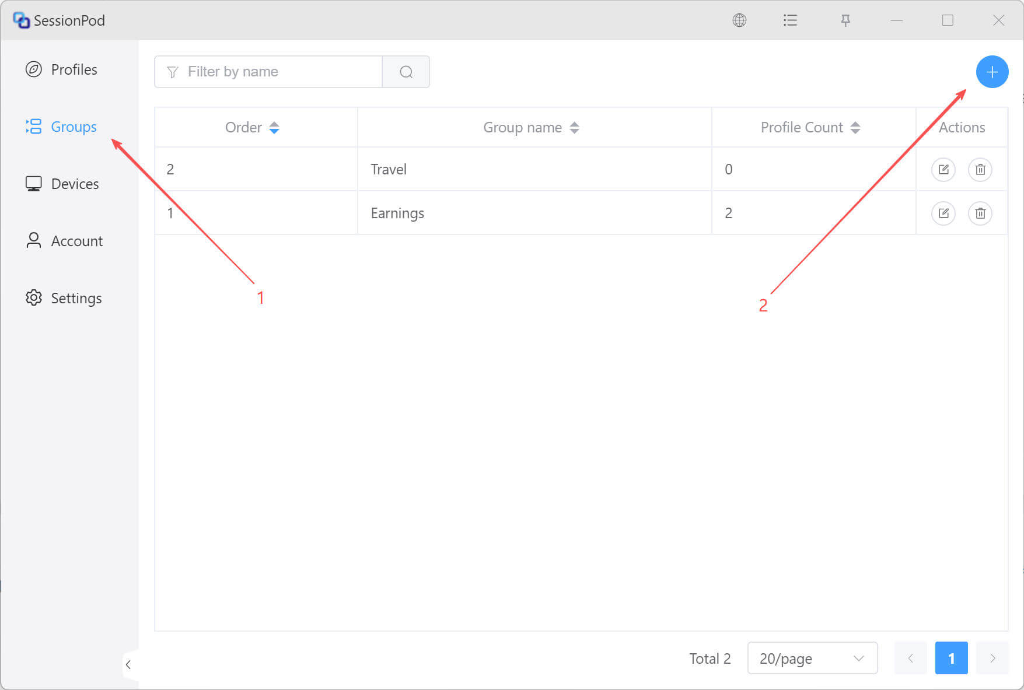Select Groups in the sidebar
Screen dimensions: 1024x690
61,127
